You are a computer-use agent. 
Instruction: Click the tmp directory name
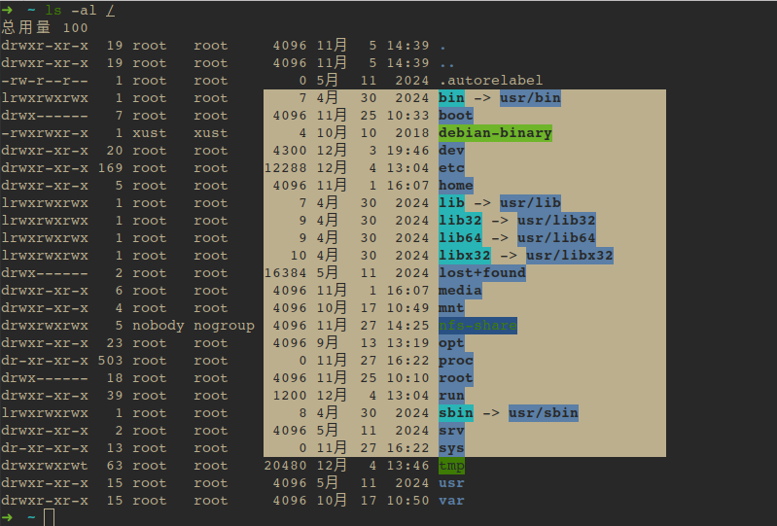[451, 466]
